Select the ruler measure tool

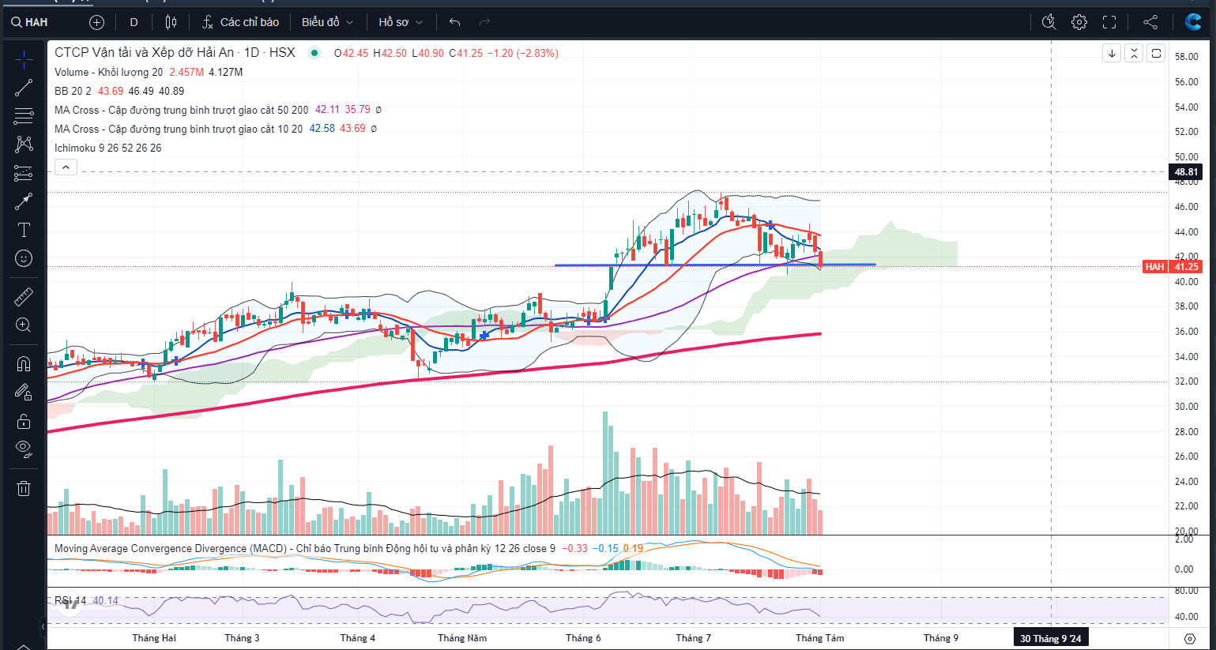(24, 297)
